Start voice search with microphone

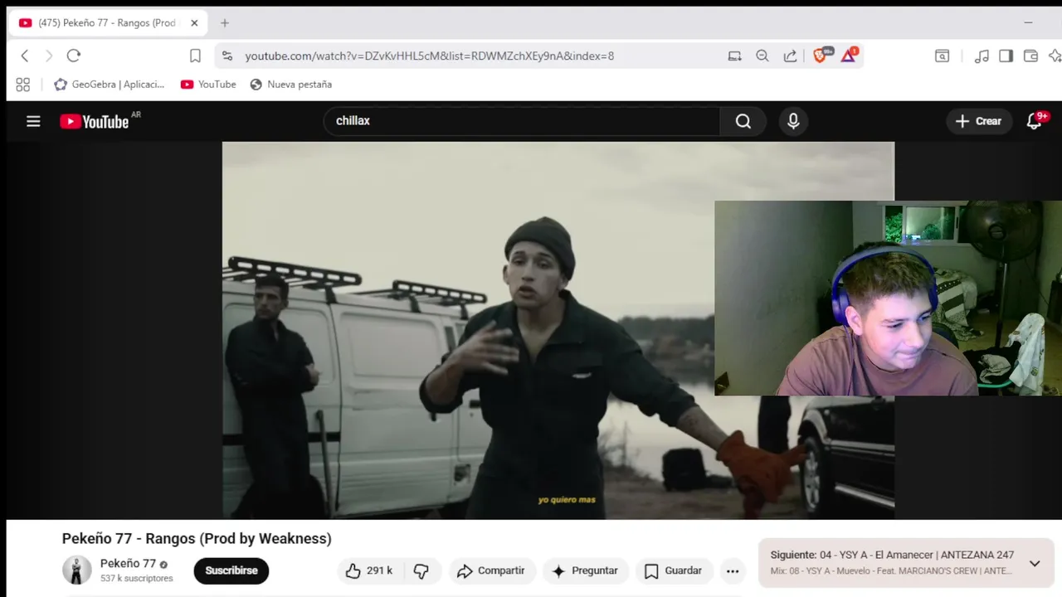(793, 121)
